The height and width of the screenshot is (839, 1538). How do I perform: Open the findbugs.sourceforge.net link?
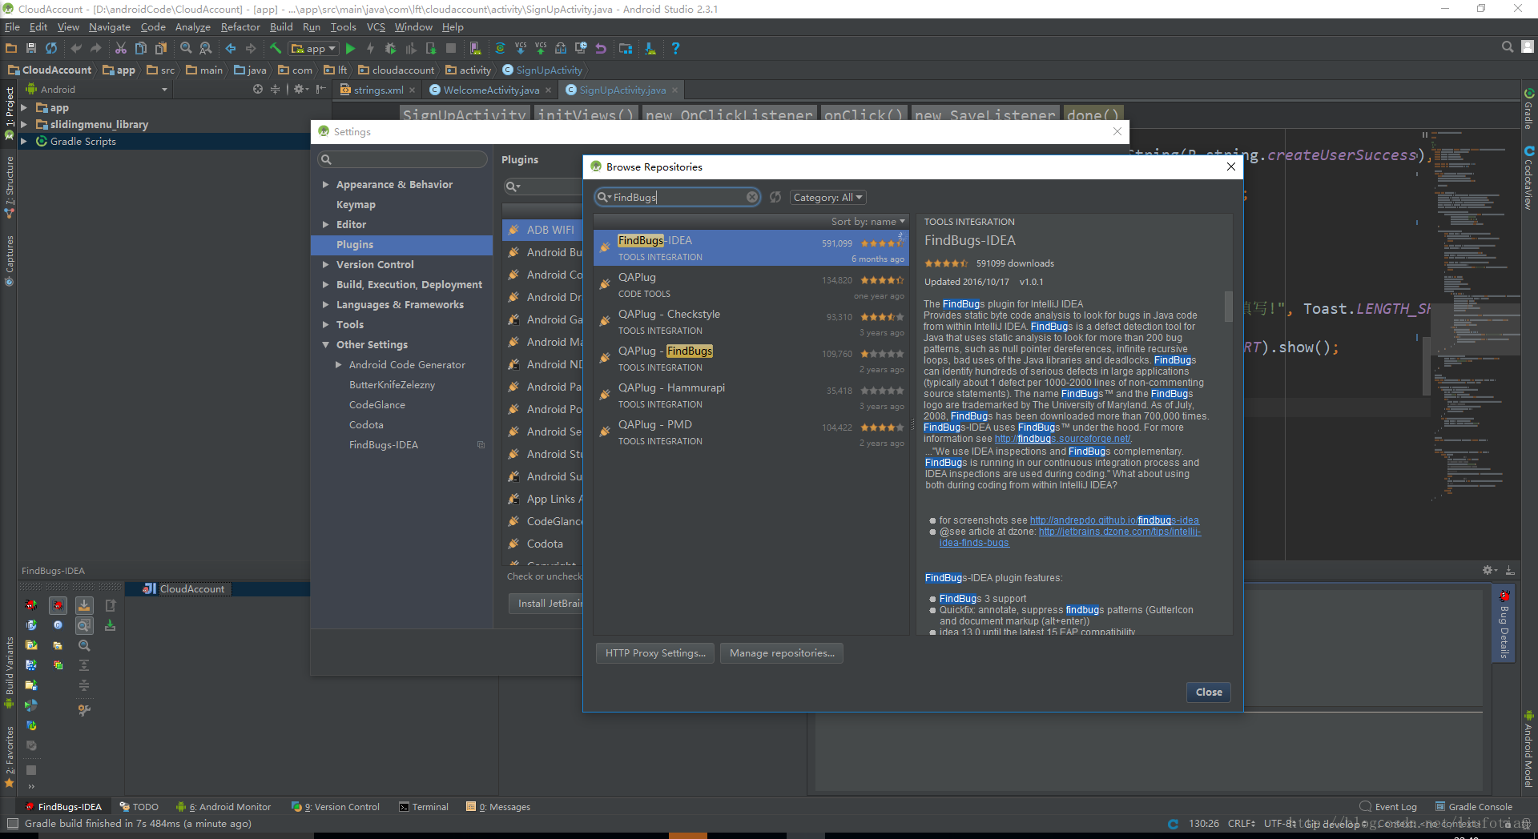point(1063,439)
